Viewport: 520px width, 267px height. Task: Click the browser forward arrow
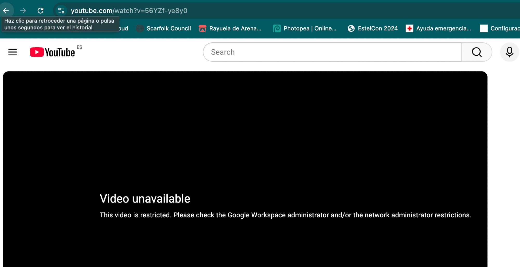pyautogui.click(x=23, y=11)
